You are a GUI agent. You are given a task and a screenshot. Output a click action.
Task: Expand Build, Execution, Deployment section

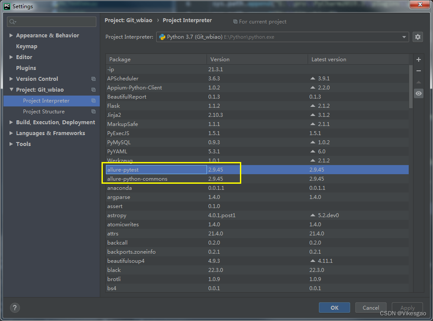pyautogui.click(x=11, y=122)
